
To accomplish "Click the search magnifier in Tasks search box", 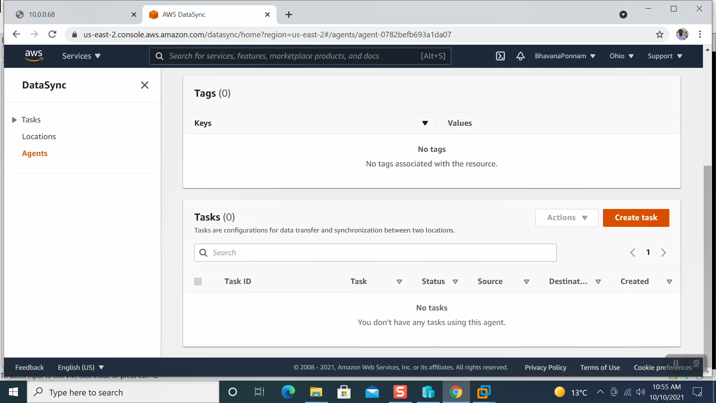I will click(203, 253).
